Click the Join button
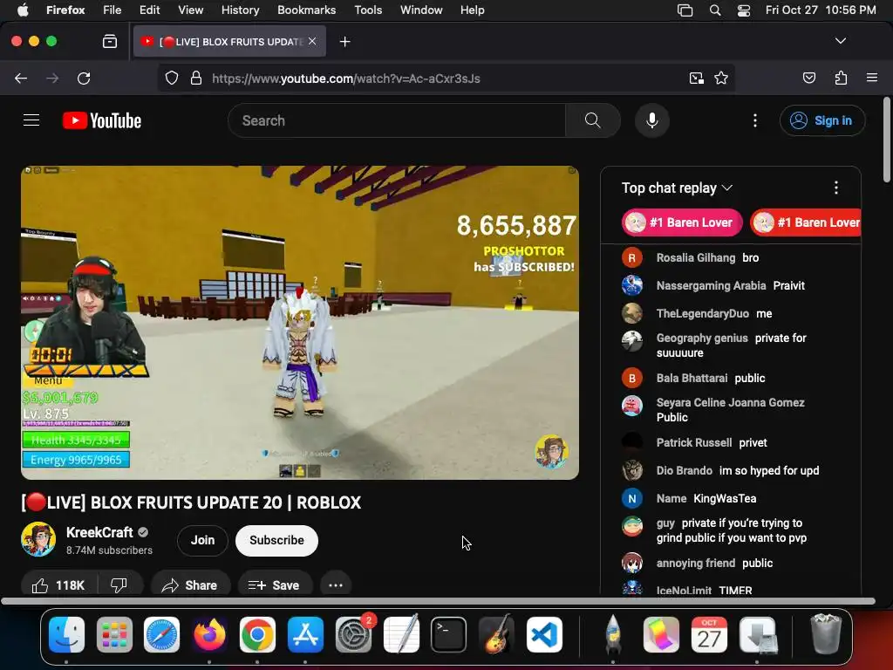The width and height of the screenshot is (893, 670). [x=202, y=540]
